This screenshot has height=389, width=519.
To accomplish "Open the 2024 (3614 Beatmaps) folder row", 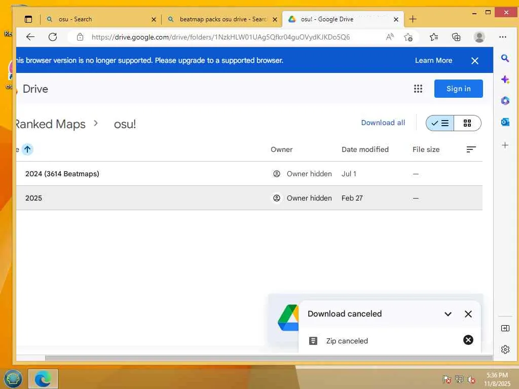I will tap(249, 174).
